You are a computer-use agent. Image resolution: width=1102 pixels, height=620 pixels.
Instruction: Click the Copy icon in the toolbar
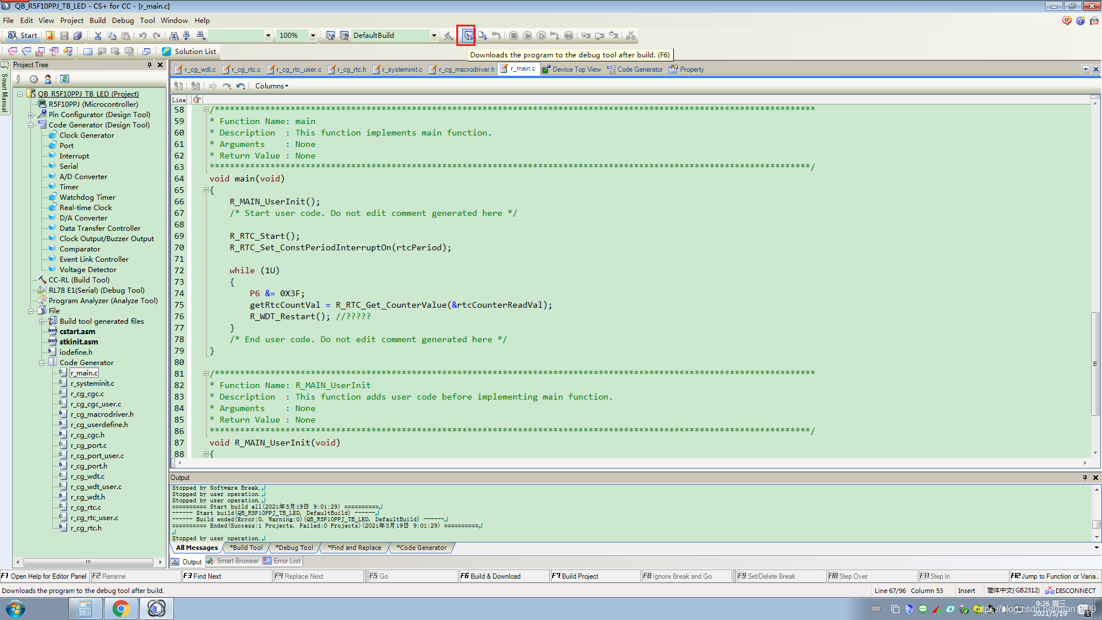[x=112, y=36]
